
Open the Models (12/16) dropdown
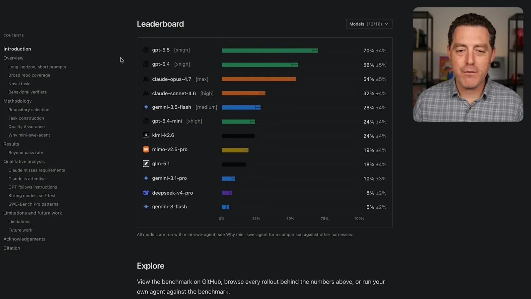click(369, 24)
